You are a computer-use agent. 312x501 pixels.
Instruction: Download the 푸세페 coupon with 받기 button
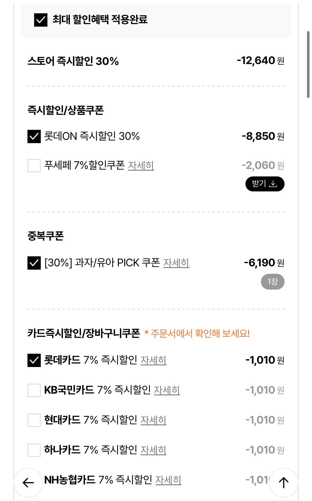(x=265, y=184)
